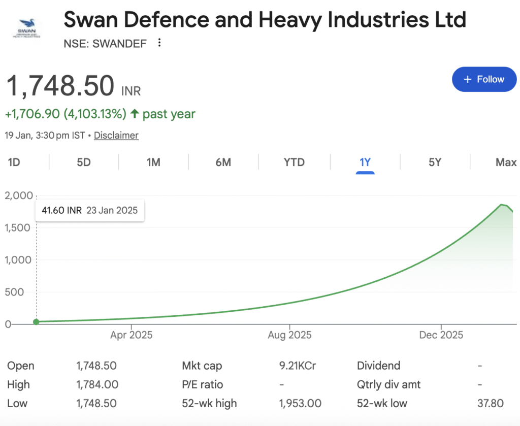Switch to the 6M chart range
Image resolution: width=520 pixels, height=426 pixels.
coord(223,162)
